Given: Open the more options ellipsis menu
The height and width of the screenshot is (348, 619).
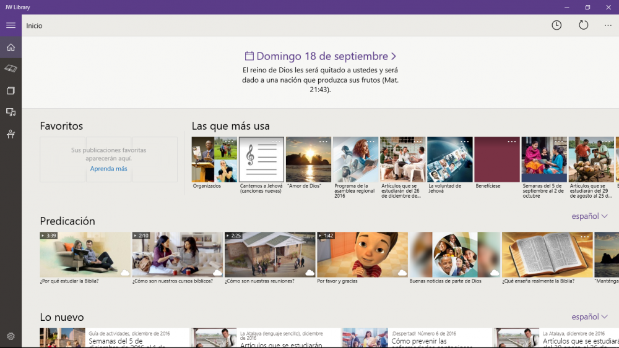Looking at the screenshot, I should 608,25.
